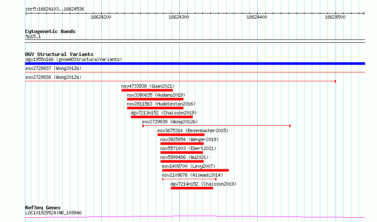Click the blue dgv1955n166 gnomAD variant bar
This screenshot has height=222, width=377.
pyautogui.click(x=195, y=64)
